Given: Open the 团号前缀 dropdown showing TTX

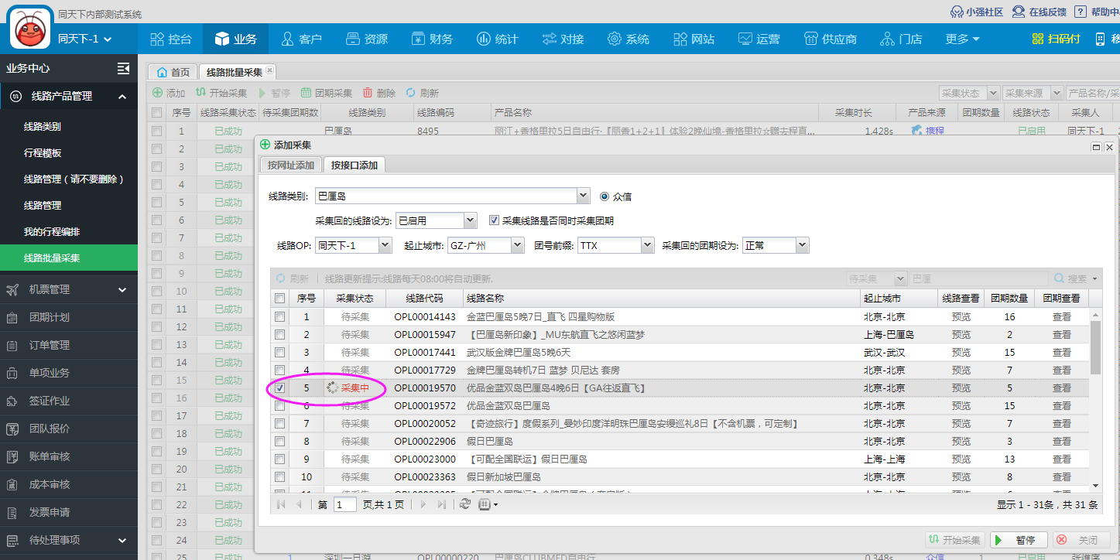Looking at the screenshot, I should click(648, 245).
